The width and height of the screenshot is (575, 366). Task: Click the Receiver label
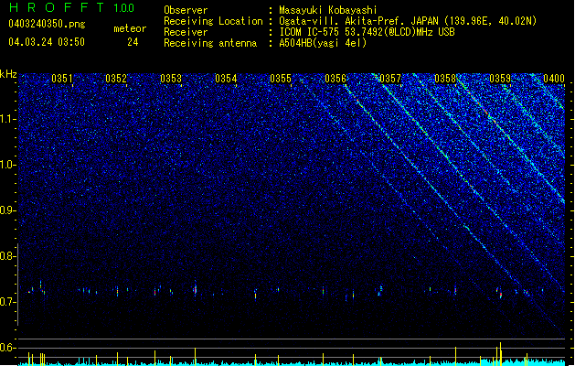pos(186,32)
